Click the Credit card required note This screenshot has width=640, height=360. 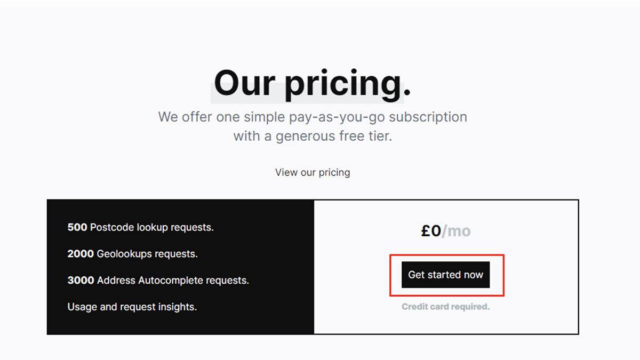coord(445,307)
